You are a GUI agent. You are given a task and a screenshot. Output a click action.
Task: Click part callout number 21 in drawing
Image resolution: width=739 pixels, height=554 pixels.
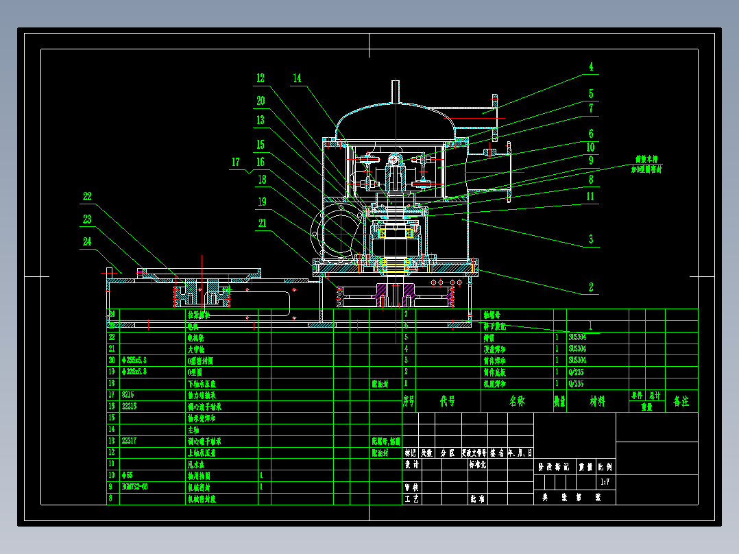click(262, 224)
